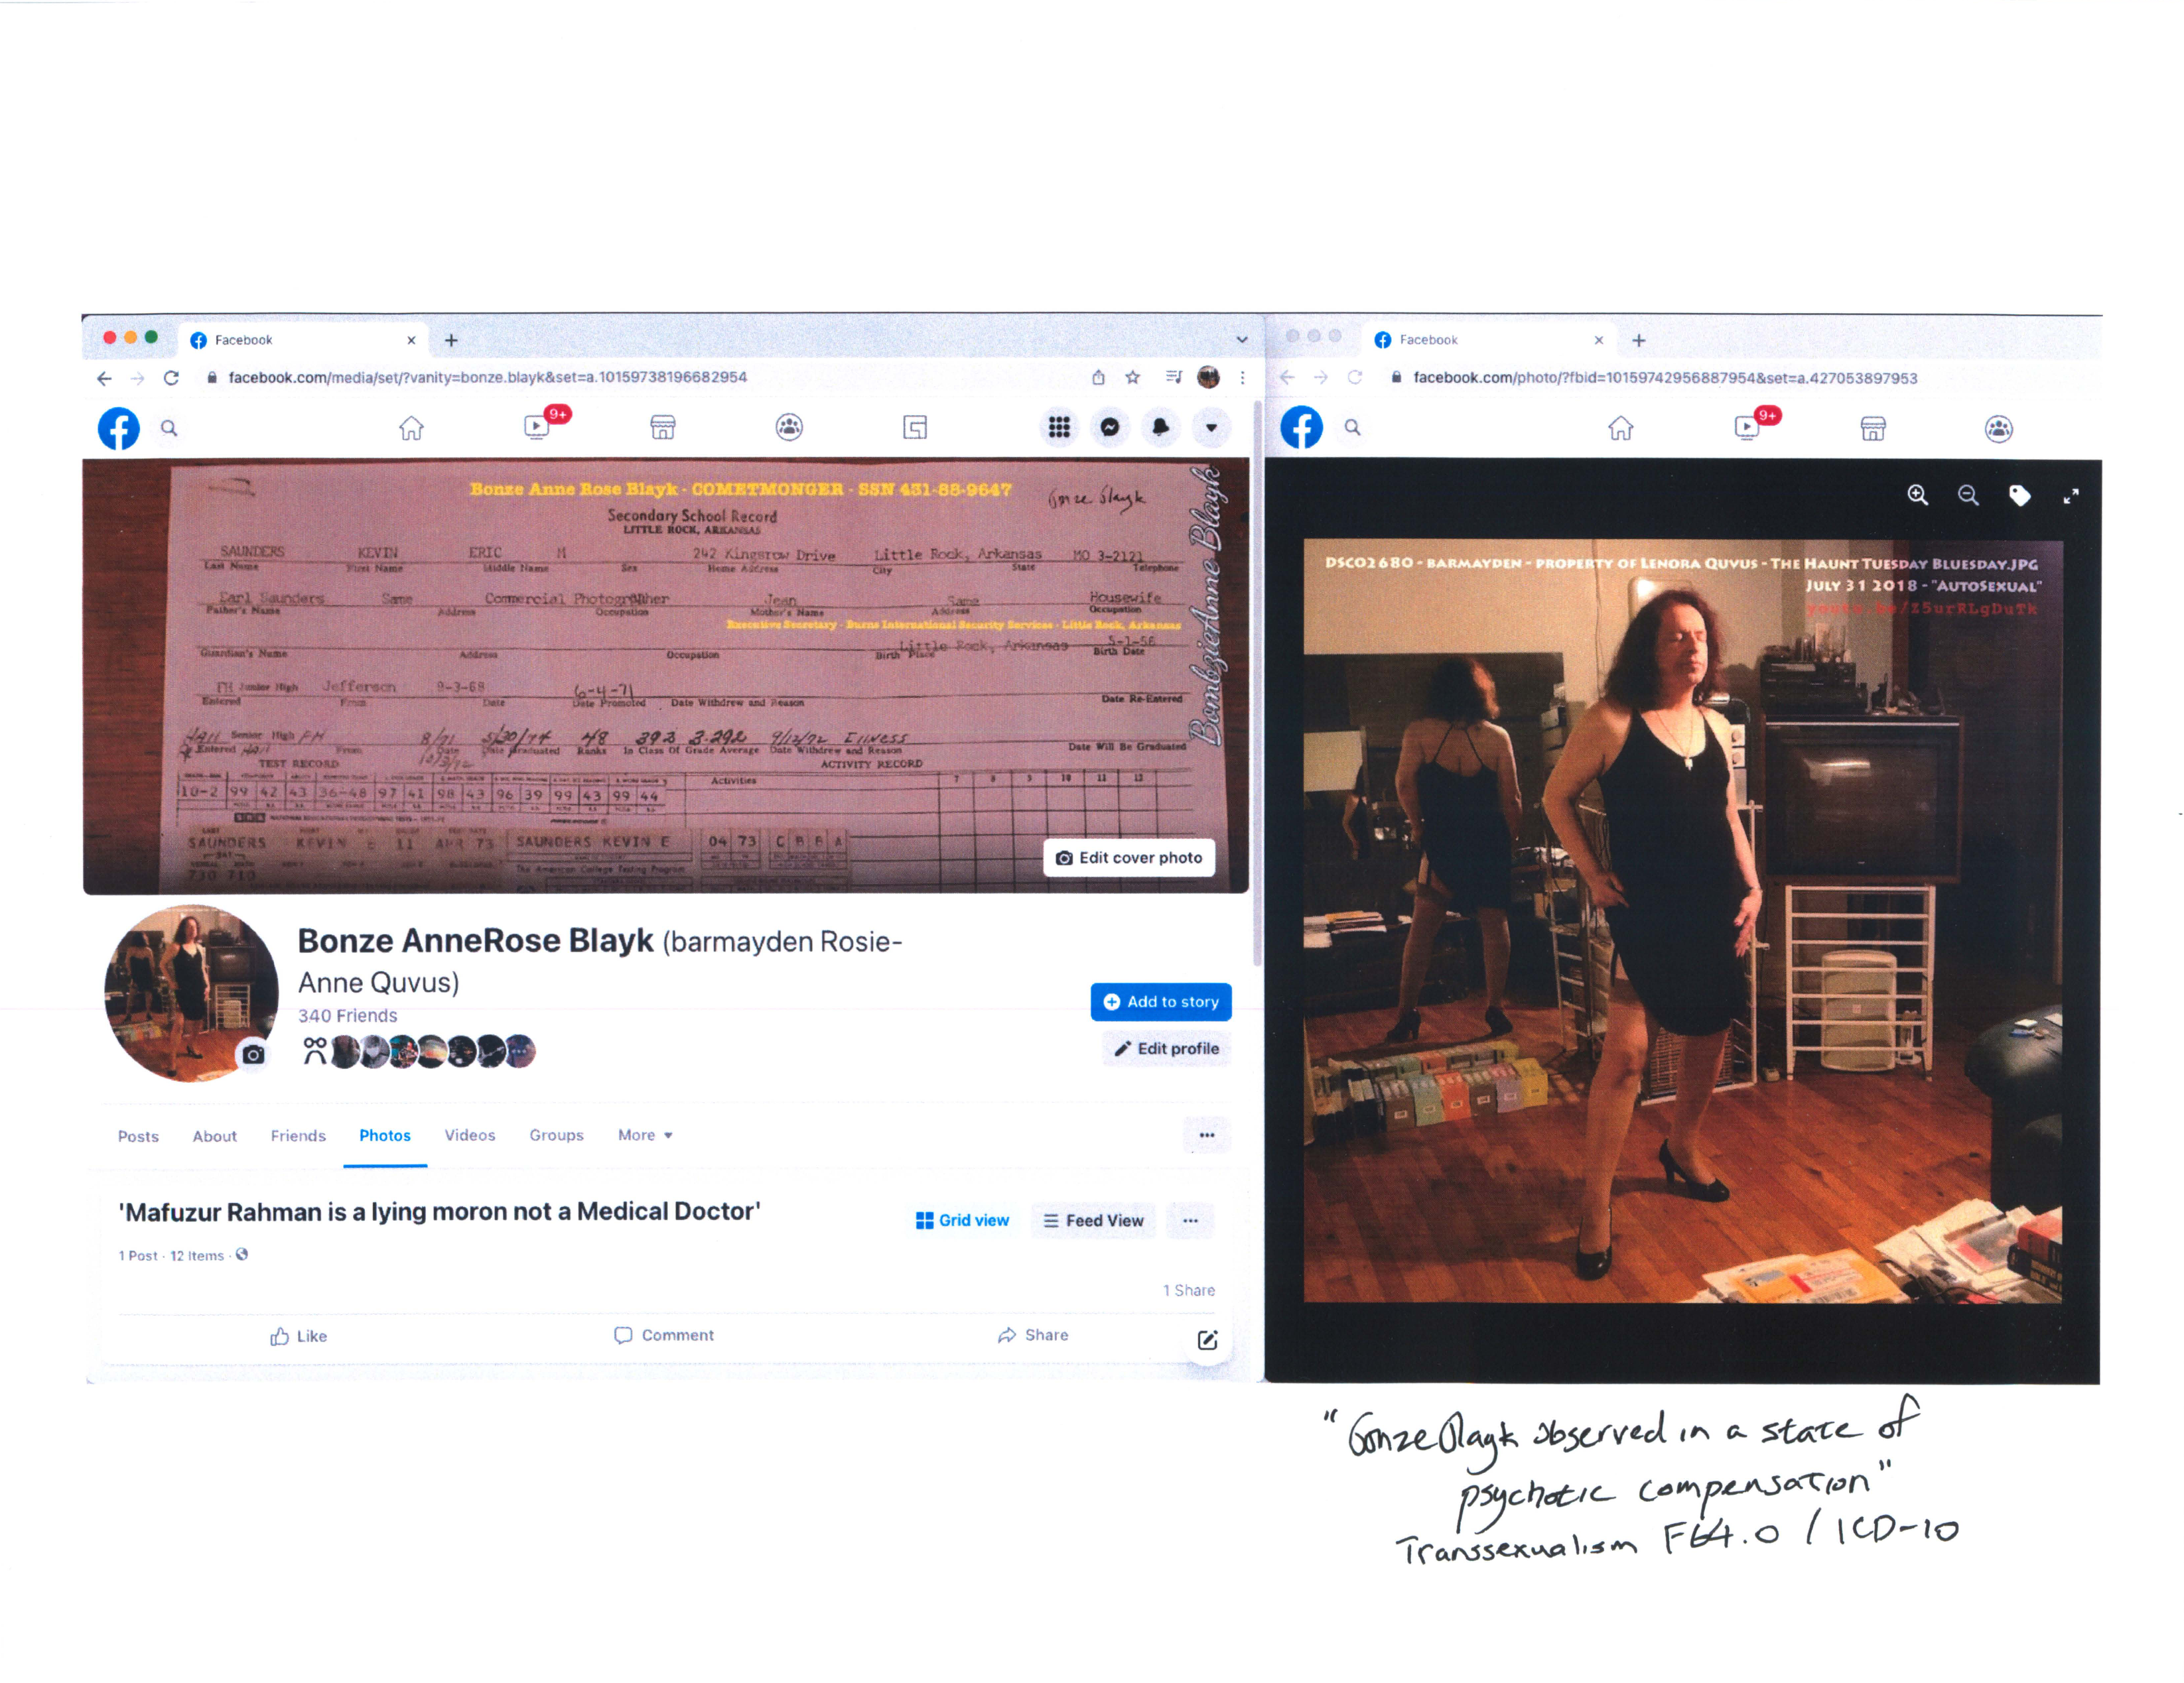Click the Add to story button
This screenshot has height=1683, width=2184.
[x=1161, y=1001]
